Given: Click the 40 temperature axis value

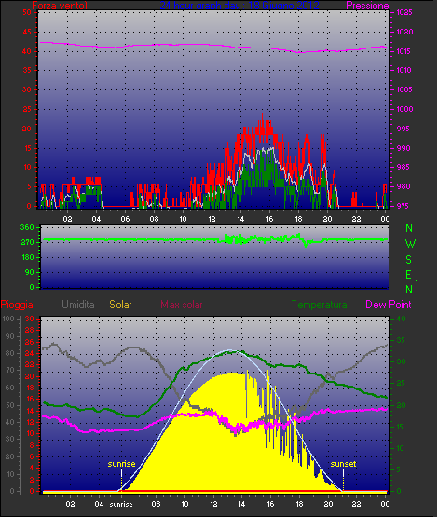Looking at the screenshot, I should pyautogui.click(x=401, y=319).
